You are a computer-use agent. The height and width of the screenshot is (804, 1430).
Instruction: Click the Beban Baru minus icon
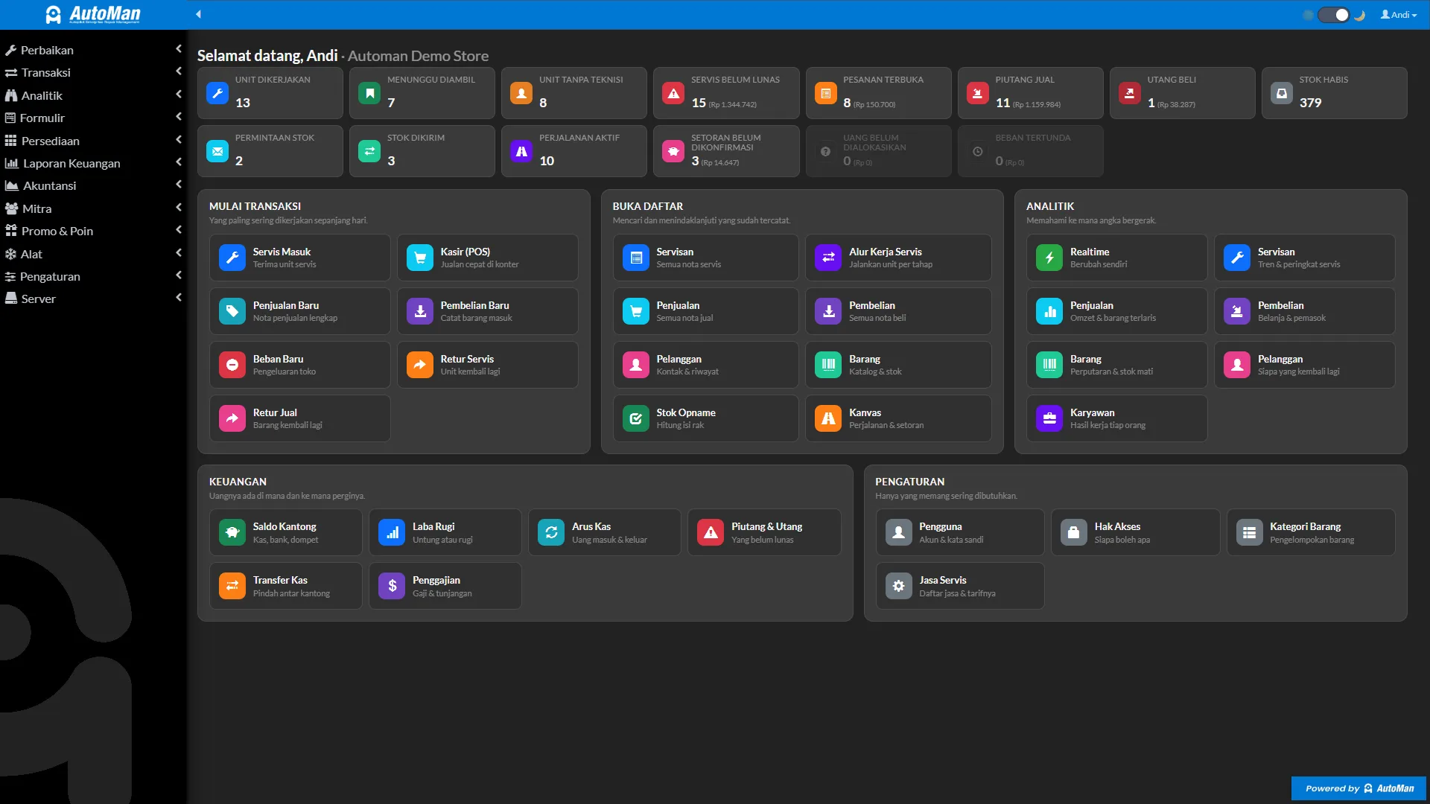(x=232, y=365)
